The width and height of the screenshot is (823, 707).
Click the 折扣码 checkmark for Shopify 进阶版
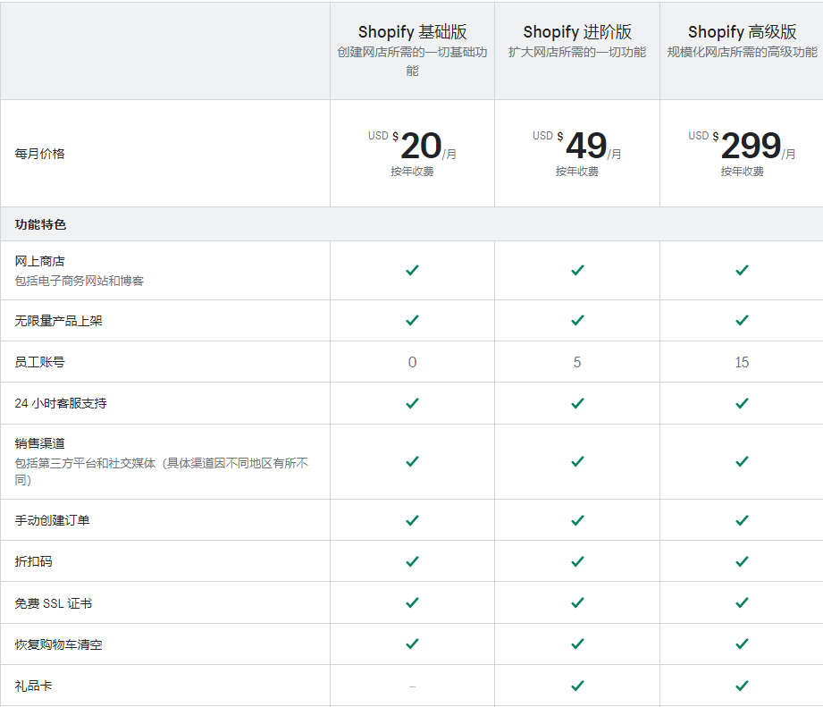(x=577, y=561)
